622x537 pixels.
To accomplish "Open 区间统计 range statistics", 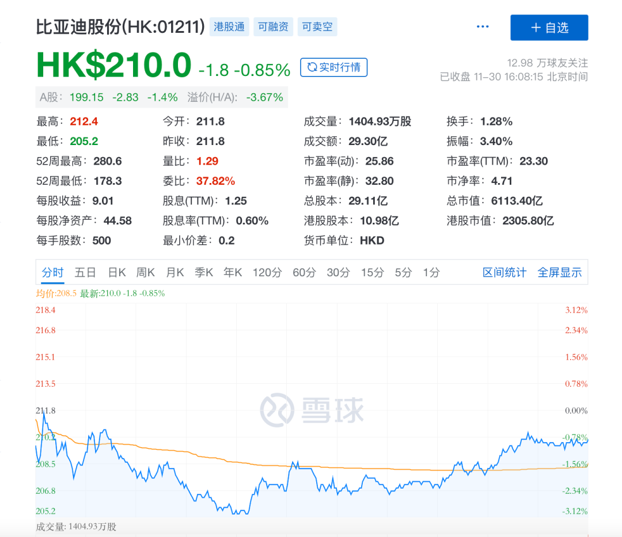I will [505, 272].
